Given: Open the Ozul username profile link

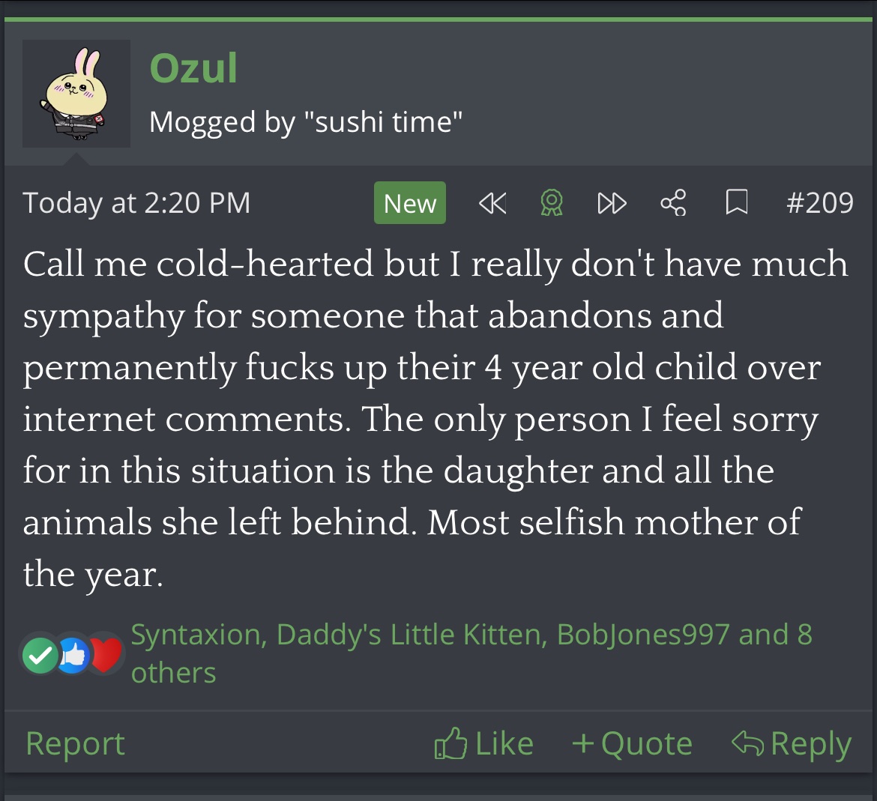Looking at the screenshot, I should click(x=193, y=68).
